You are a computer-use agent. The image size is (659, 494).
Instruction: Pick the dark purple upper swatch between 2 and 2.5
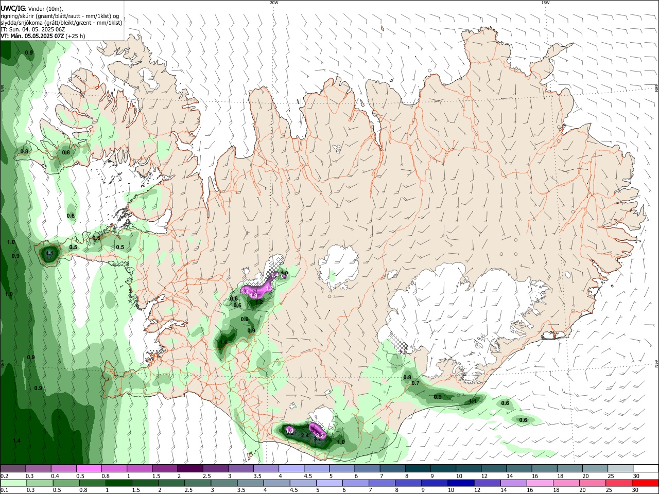point(190,468)
